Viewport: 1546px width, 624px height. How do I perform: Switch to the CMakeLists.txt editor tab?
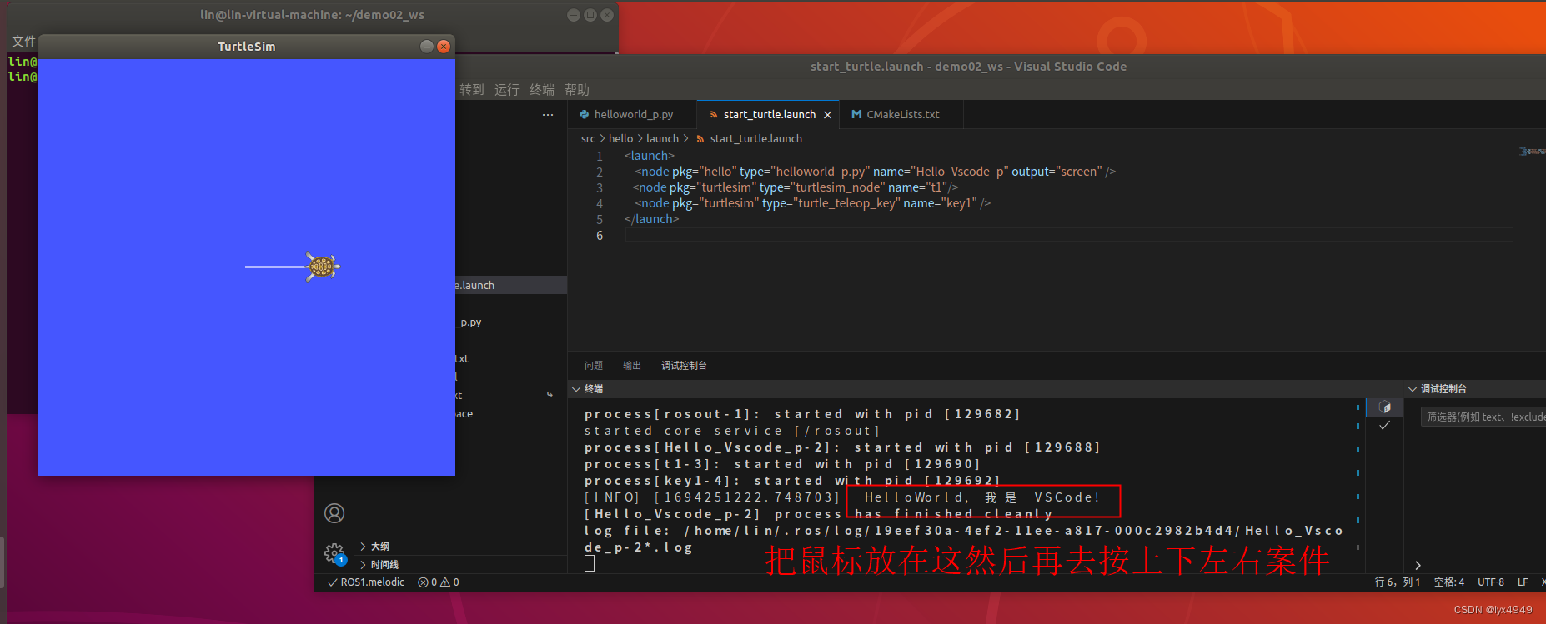coord(902,114)
